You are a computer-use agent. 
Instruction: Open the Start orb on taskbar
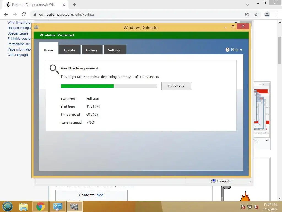click(x=7, y=206)
